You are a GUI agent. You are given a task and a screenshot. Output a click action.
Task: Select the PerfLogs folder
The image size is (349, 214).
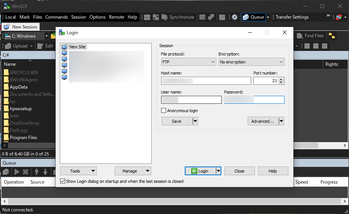coord(19,130)
